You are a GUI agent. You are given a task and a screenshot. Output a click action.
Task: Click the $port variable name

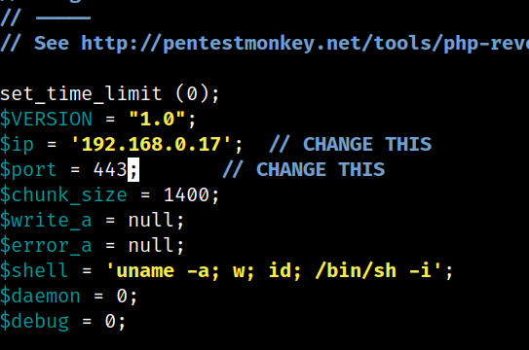pos(28,170)
